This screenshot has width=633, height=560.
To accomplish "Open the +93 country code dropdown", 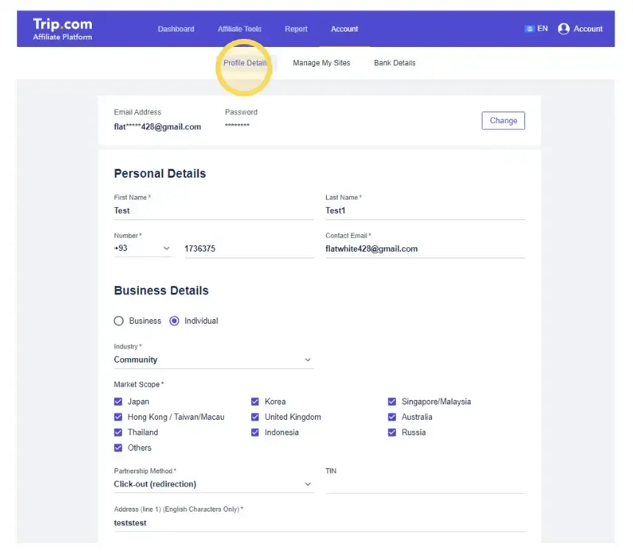I will coord(142,249).
